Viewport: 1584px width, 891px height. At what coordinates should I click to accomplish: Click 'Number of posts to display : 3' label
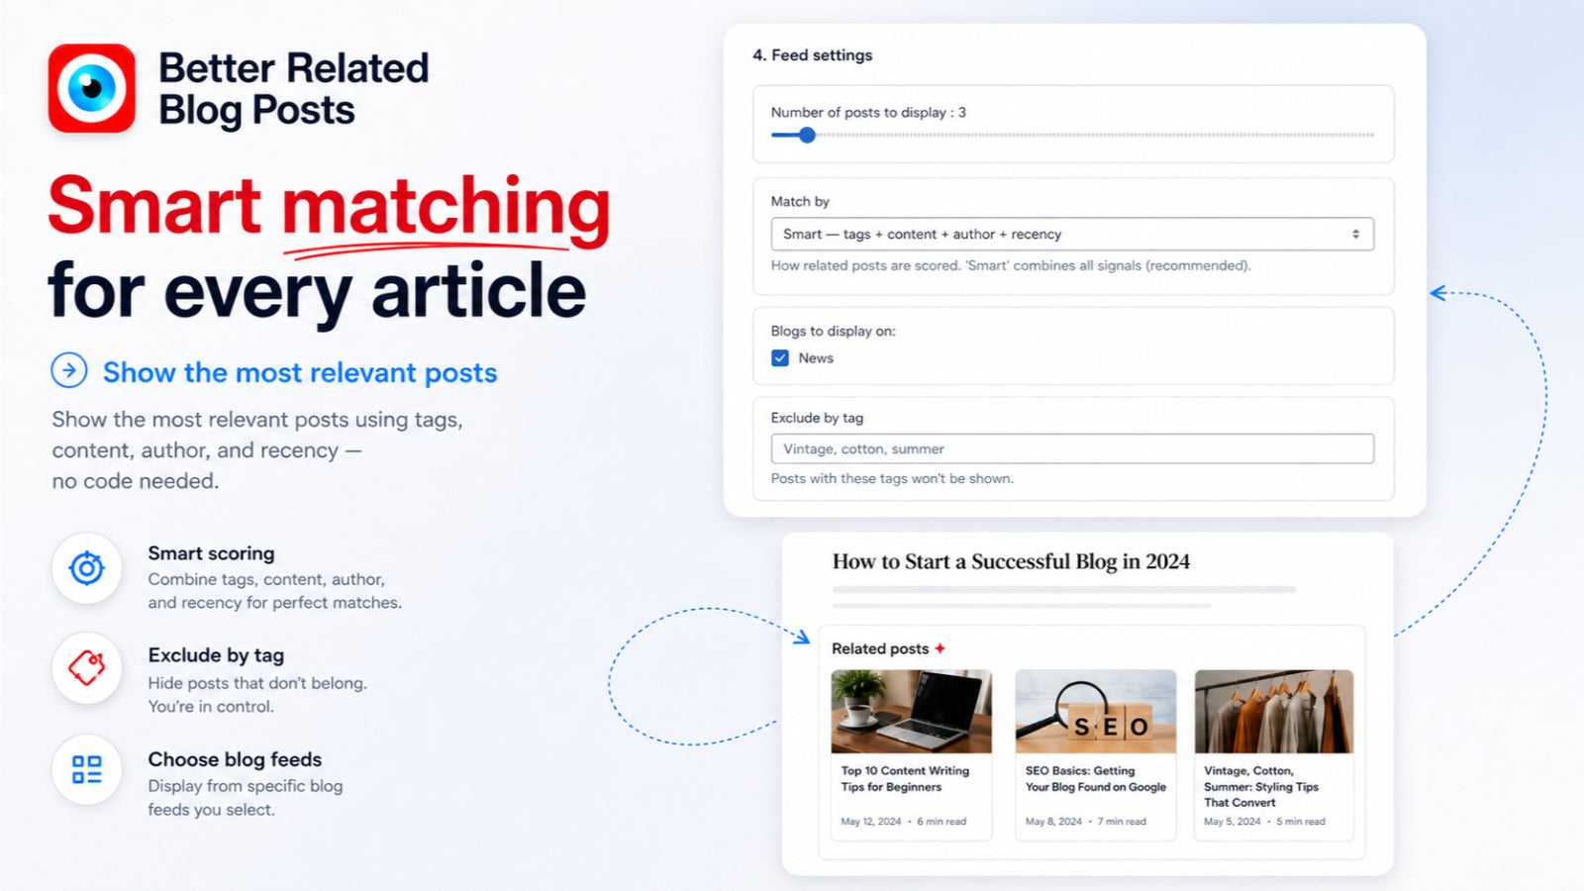[868, 113]
